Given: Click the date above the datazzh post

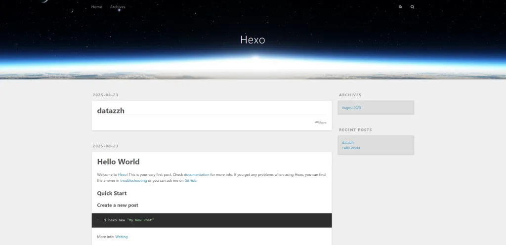Looking at the screenshot, I should (x=105, y=95).
